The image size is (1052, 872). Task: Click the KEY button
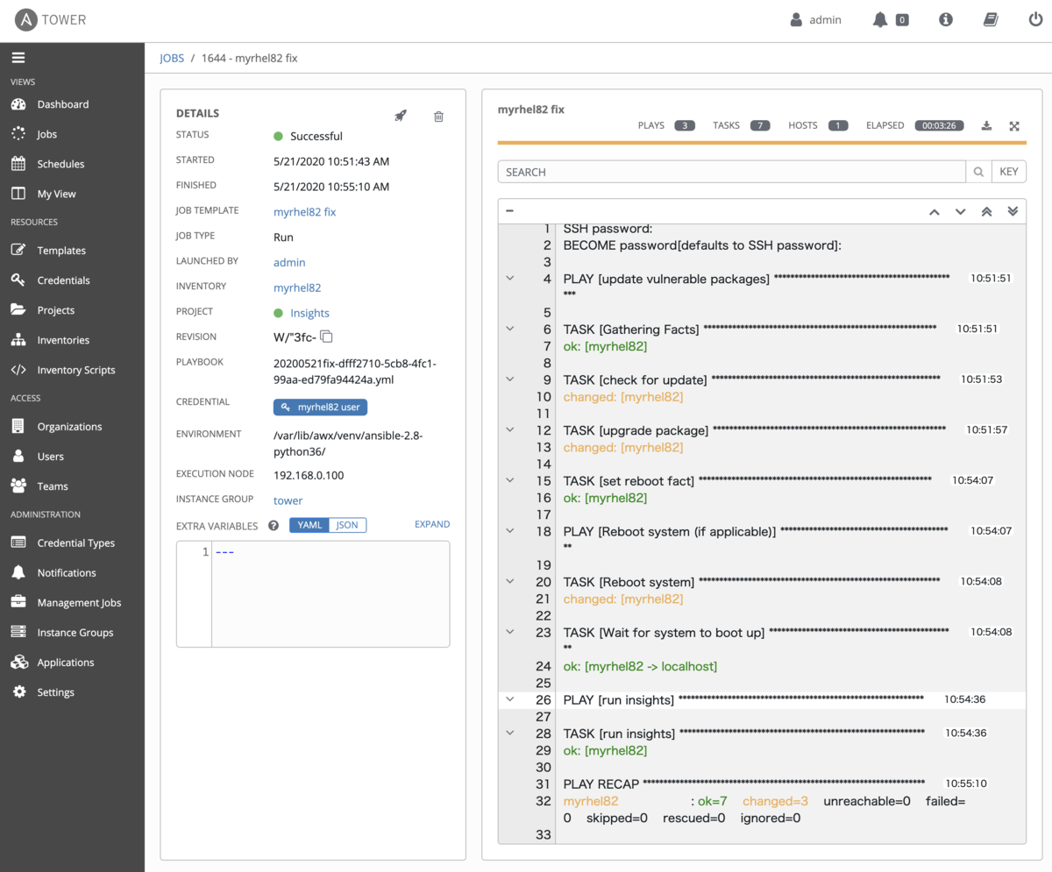(x=1009, y=172)
